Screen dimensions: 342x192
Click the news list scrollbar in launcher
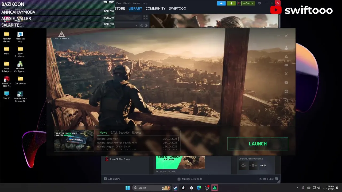point(178,139)
